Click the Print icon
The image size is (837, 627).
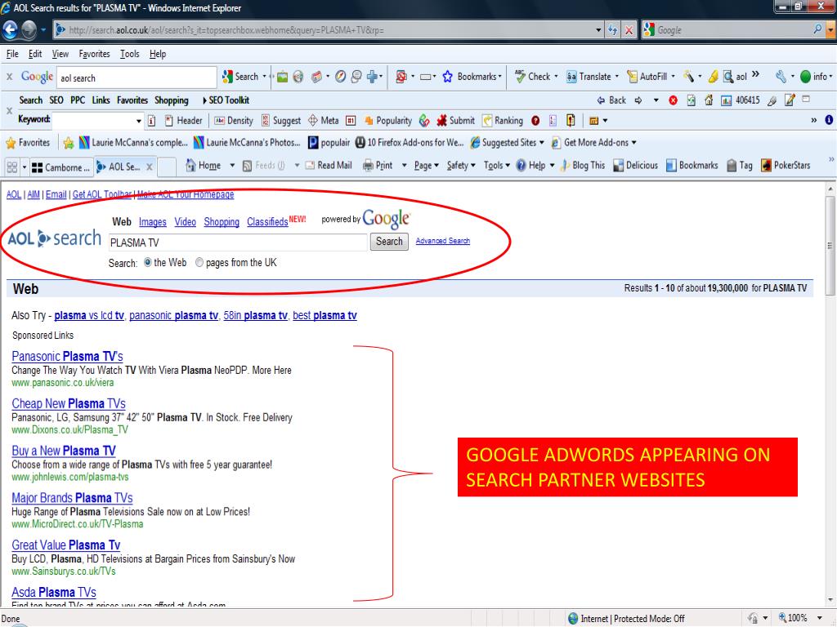(x=368, y=165)
